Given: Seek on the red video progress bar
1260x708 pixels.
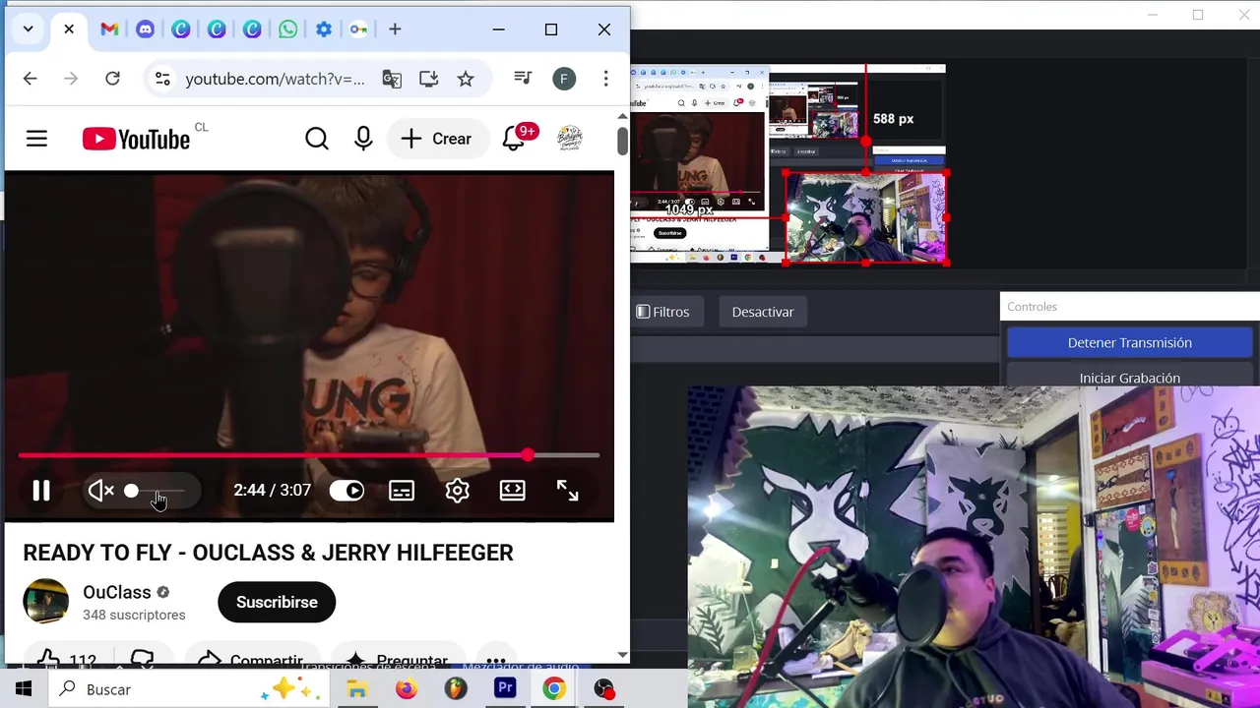Looking at the screenshot, I should click(x=308, y=455).
